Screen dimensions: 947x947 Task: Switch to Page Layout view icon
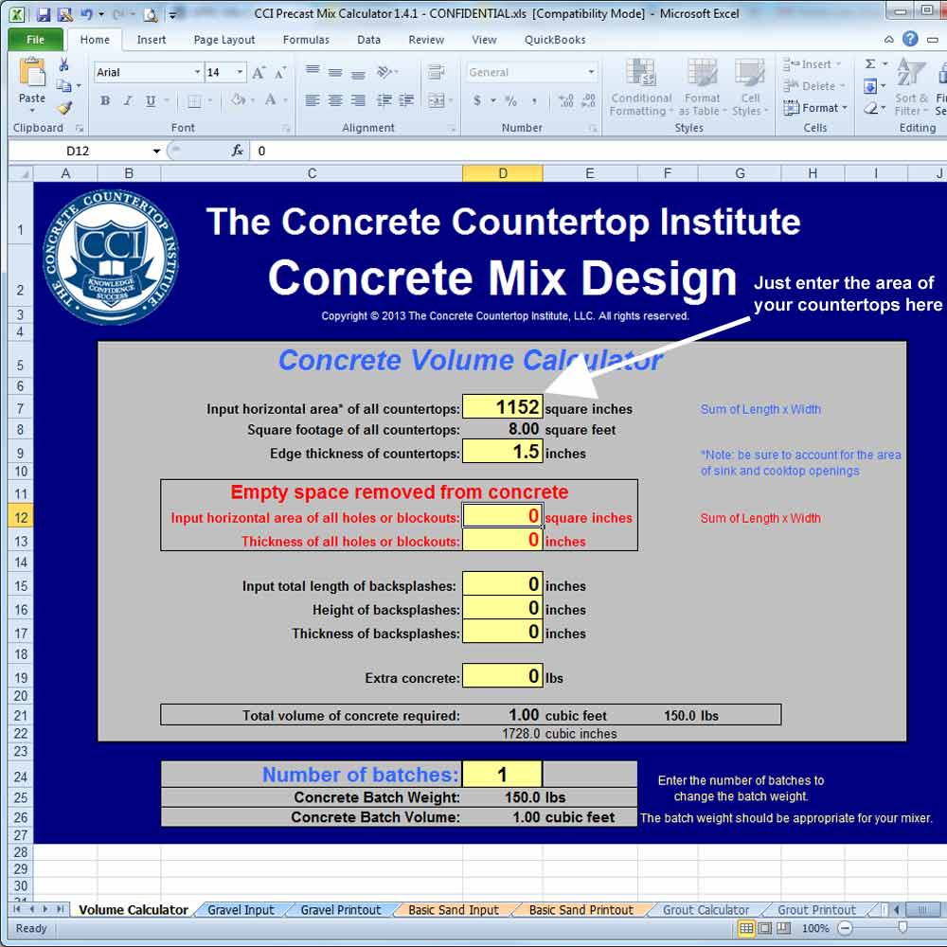coord(764,928)
